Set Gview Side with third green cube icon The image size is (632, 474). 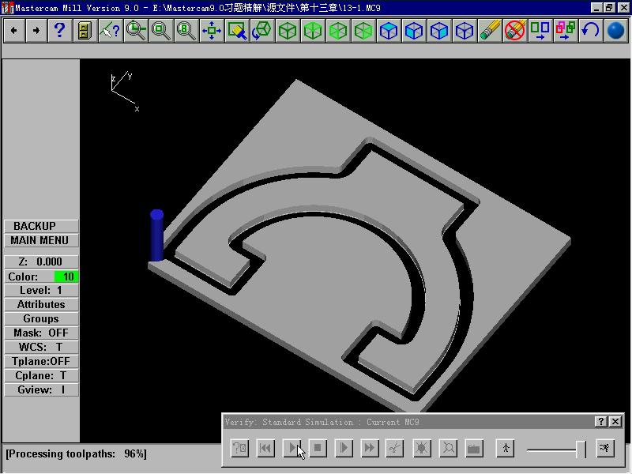pos(338,30)
